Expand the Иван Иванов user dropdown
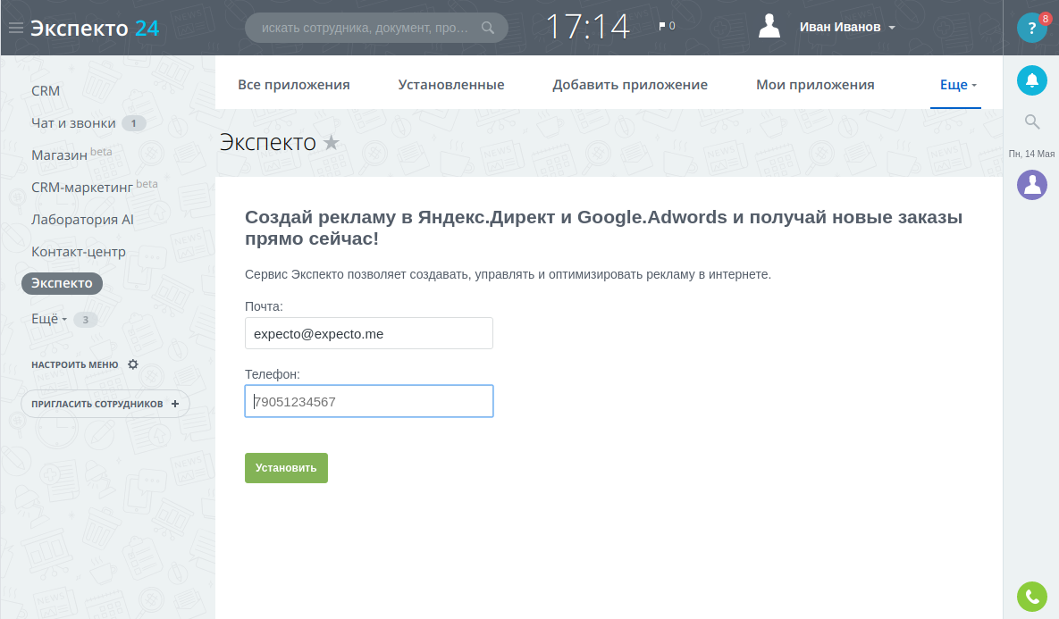The image size is (1059, 619). tap(892, 28)
